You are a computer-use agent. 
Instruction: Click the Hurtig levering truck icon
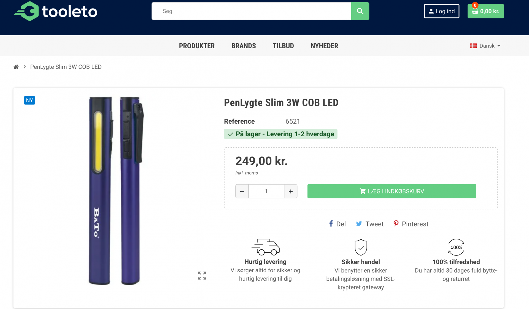pyautogui.click(x=266, y=247)
